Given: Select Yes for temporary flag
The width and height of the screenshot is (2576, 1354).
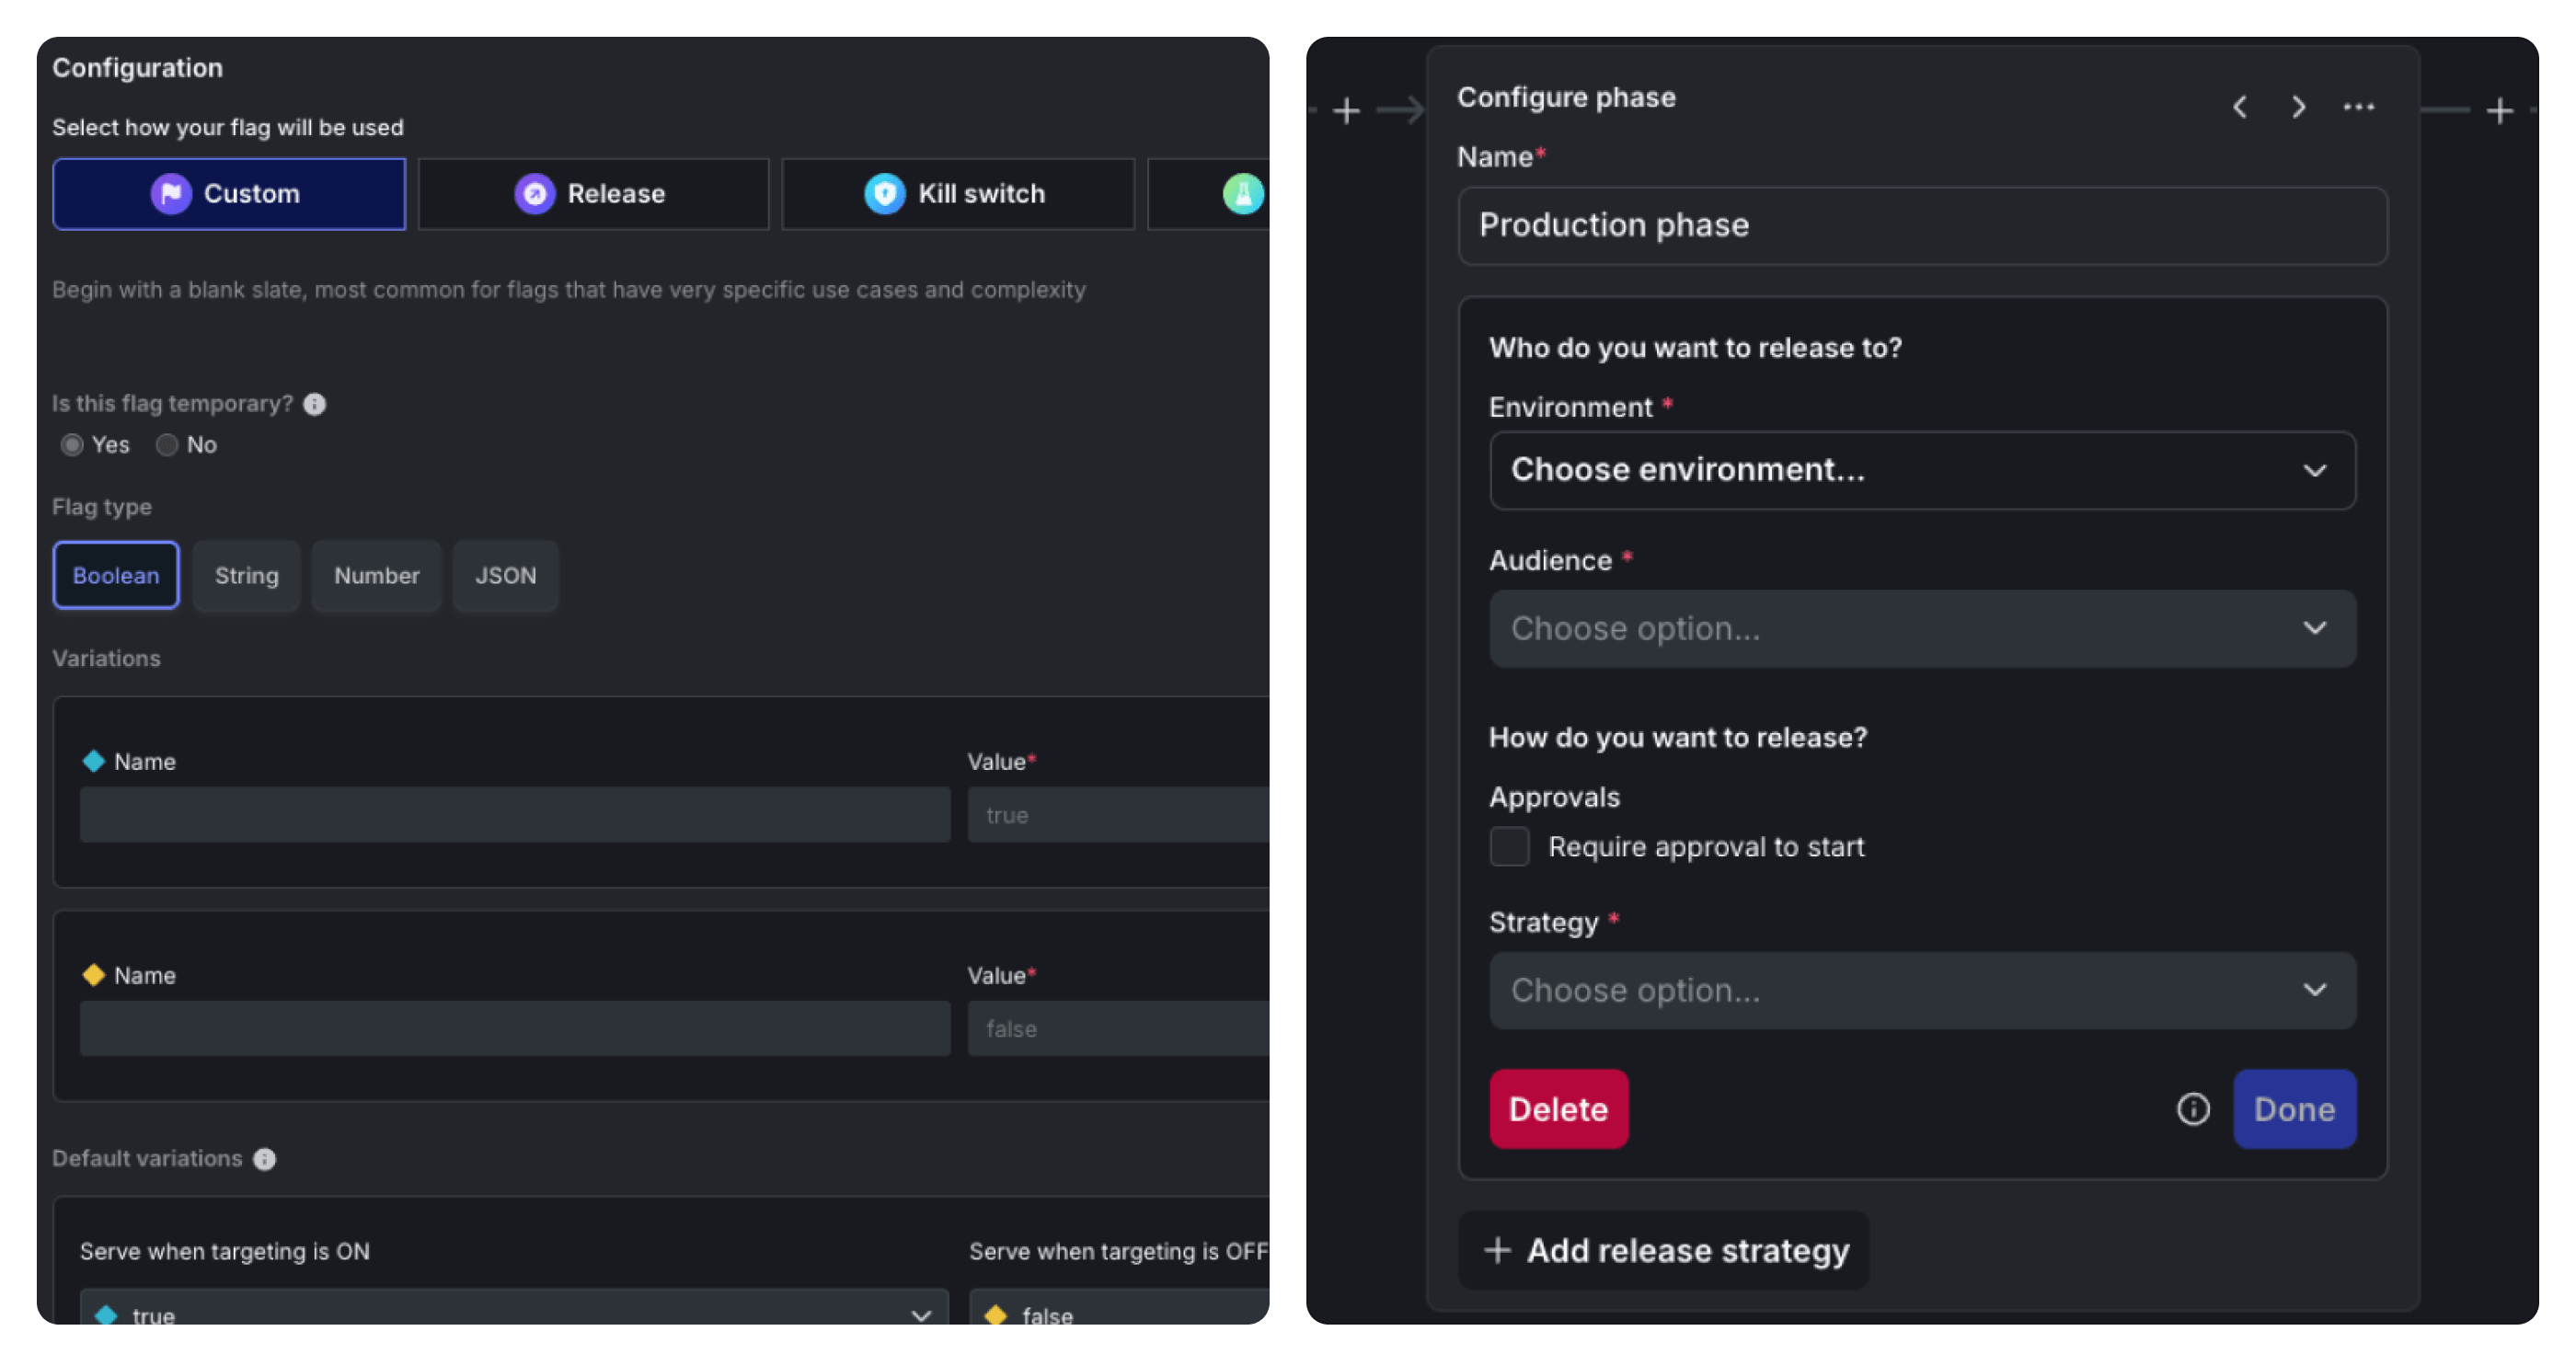Looking at the screenshot, I should [72, 445].
